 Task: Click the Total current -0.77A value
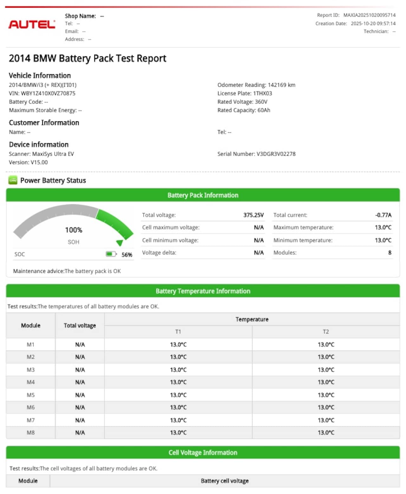coord(383,215)
